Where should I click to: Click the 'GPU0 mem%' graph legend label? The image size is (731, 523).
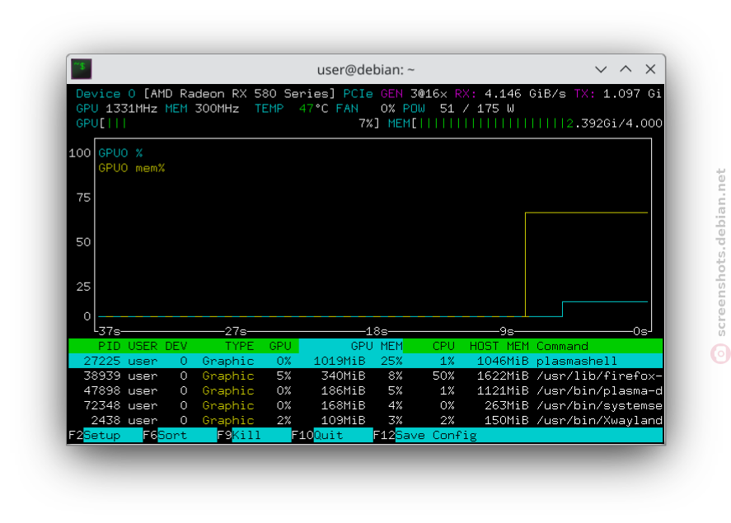[x=132, y=168]
